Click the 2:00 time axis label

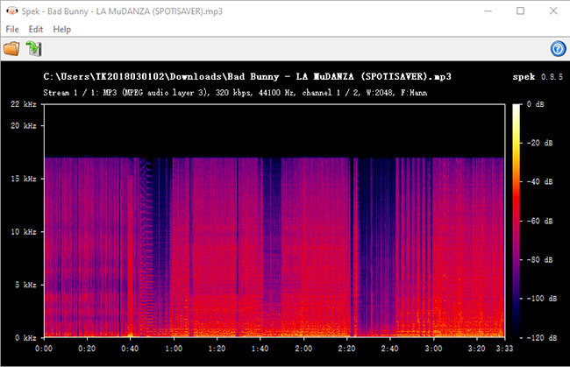click(x=303, y=349)
